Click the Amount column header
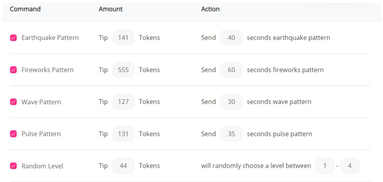The height and width of the screenshot is (182, 383). [x=111, y=9]
